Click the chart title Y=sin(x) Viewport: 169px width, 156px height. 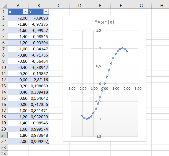coord(104,22)
